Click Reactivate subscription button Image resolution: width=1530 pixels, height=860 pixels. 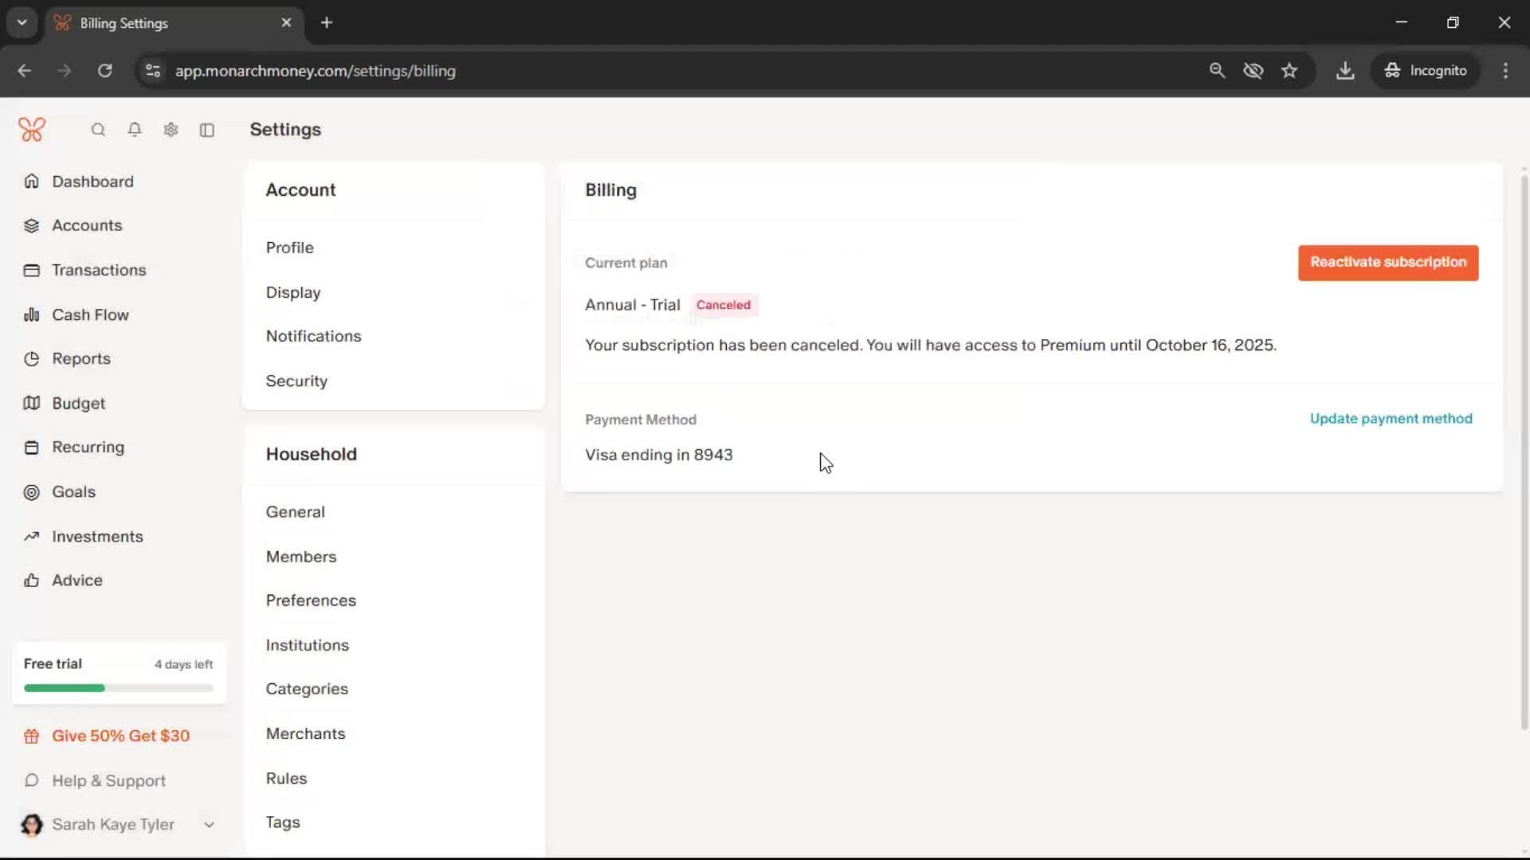tap(1387, 263)
